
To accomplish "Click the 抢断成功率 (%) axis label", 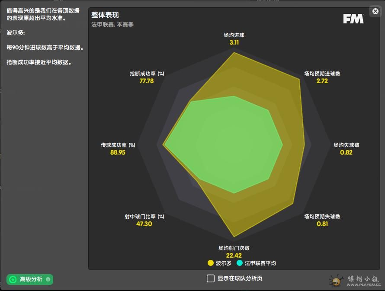I will coord(147,74).
